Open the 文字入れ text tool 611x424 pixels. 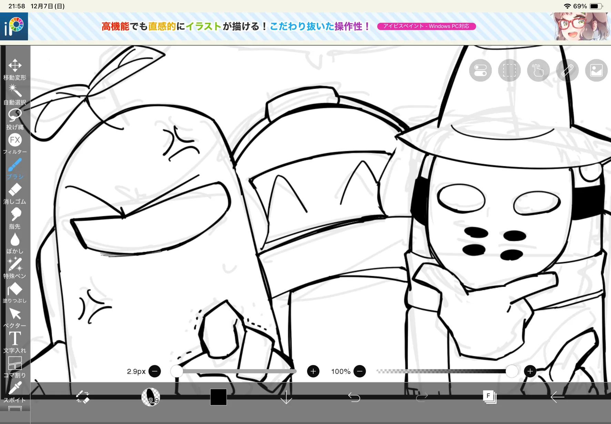click(x=15, y=342)
